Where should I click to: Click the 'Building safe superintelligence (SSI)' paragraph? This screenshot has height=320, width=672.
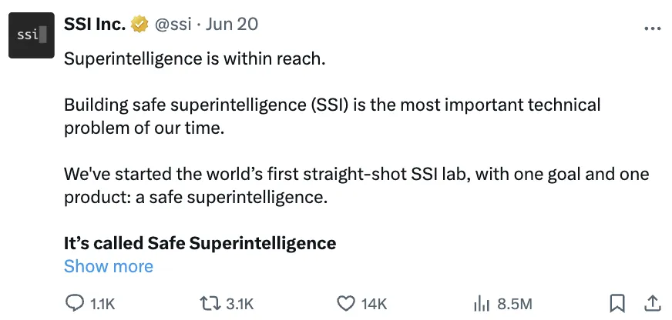(332, 116)
